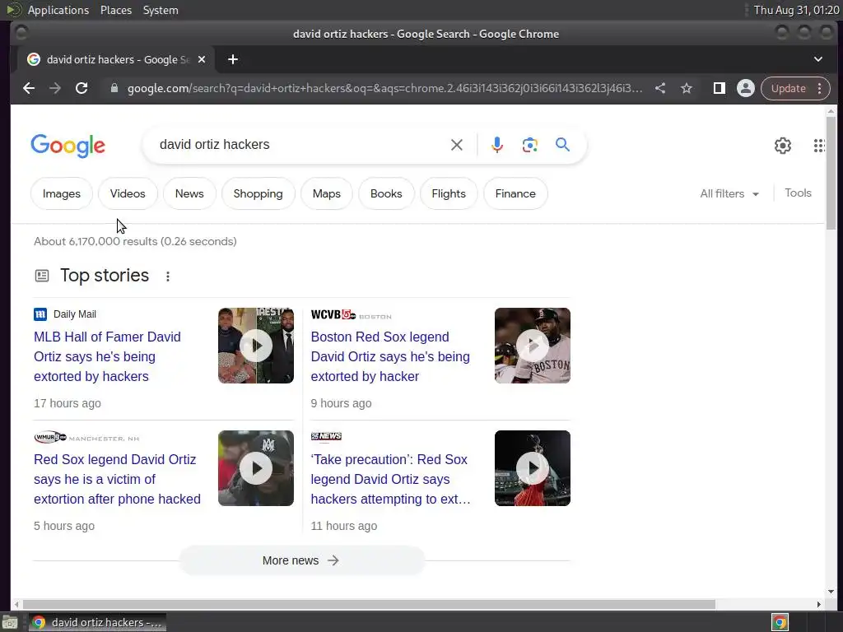
Task: Click into the Google search box
Action: click(x=301, y=145)
